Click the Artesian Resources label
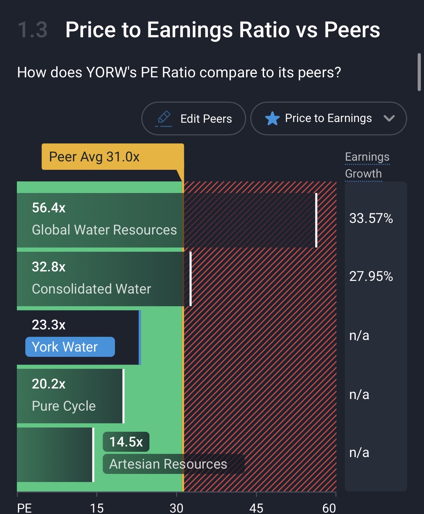 pyautogui.click(x=168, y=464)
